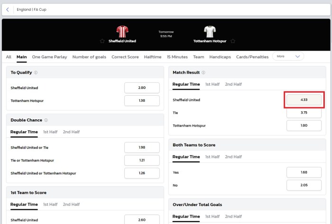
Task: Select Regular Time in Double Chance
Action: [24, 132]
